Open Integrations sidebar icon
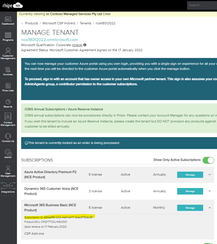Image resolution: width=217 pixels, height=244 pixels. pyautogui.click(x=8, y=187)
